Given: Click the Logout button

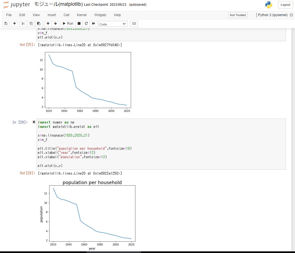Looking at the screenshot, I should click(x=285, y=5).
